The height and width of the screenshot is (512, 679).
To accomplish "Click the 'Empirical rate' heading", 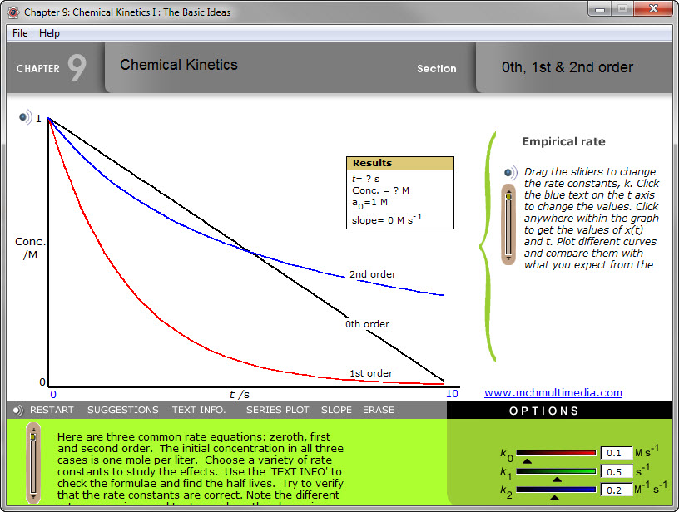I will [563, 141].
